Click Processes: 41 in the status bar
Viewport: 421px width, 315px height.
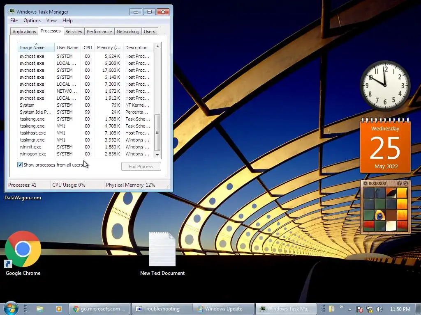click(22, 185)
